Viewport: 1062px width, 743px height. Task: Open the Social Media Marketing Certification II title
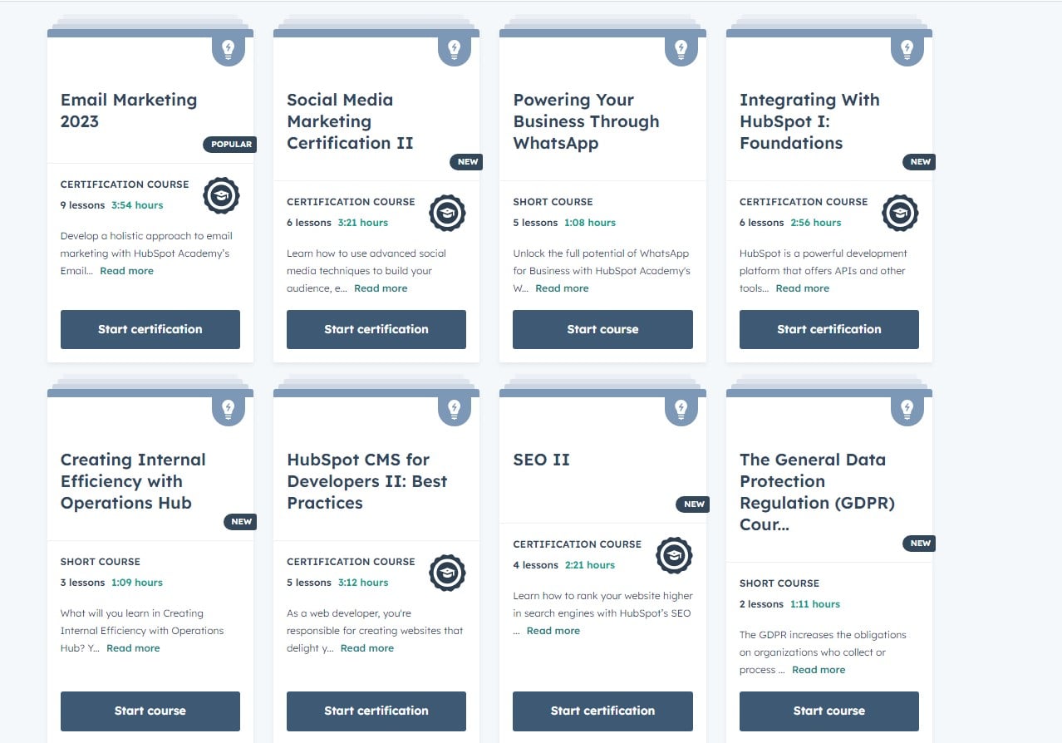tap(350, 121)
